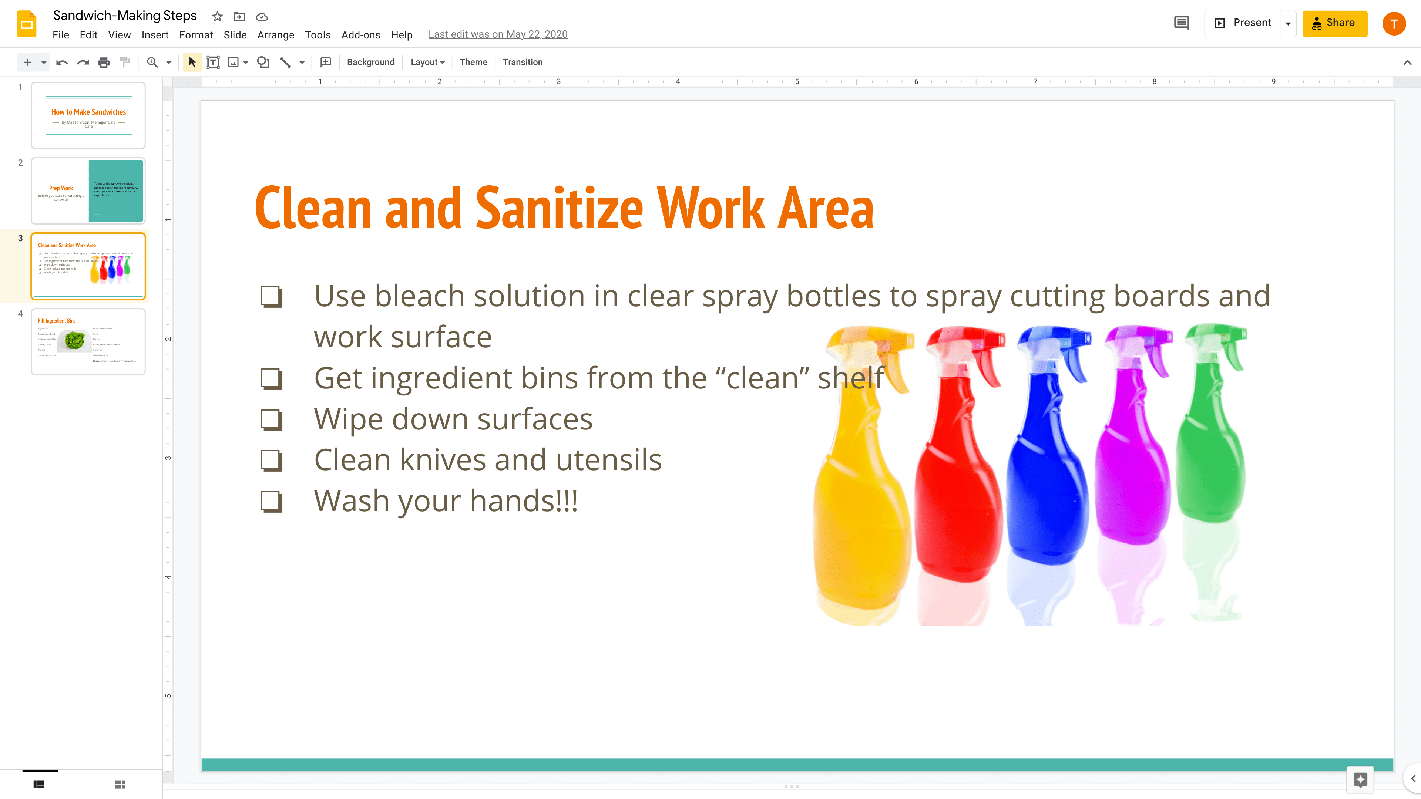Select slide 4 Fill Ingredient Bins thumbnail
Screen dimensions: 1421x799
click(x=88, y=341)
